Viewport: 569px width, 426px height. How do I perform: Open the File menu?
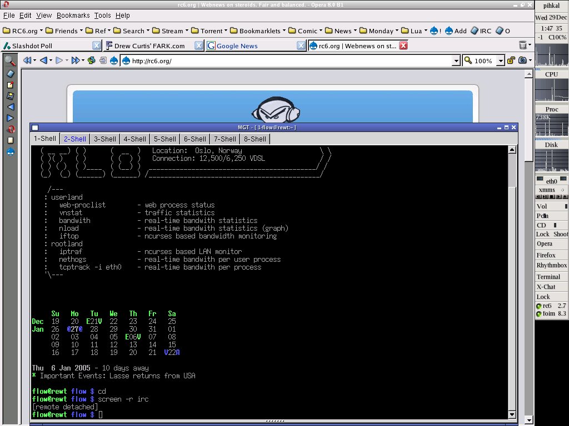[9, 16]
